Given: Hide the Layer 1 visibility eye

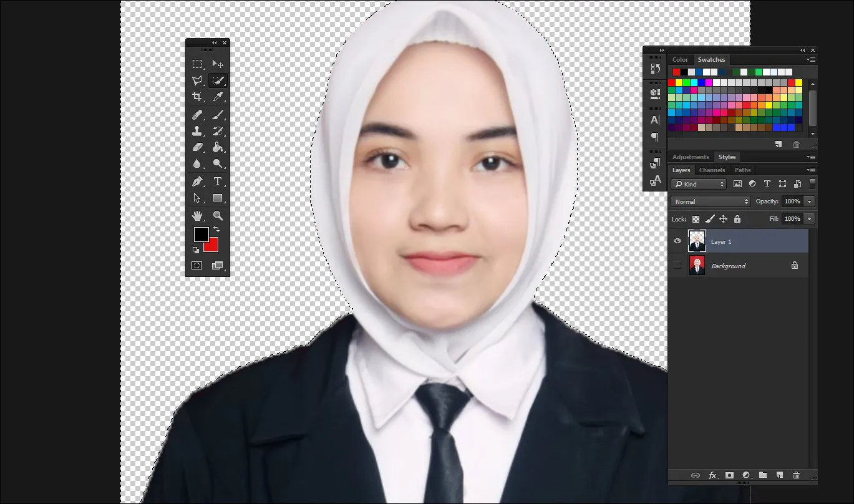Looking at the screenshot, I should [x=677, y=241].
